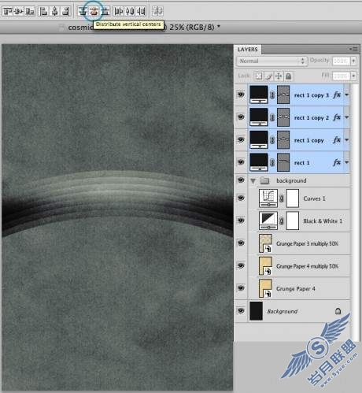Hide Grunge Paper 4 multiply 50% layer

coord(241,265)
